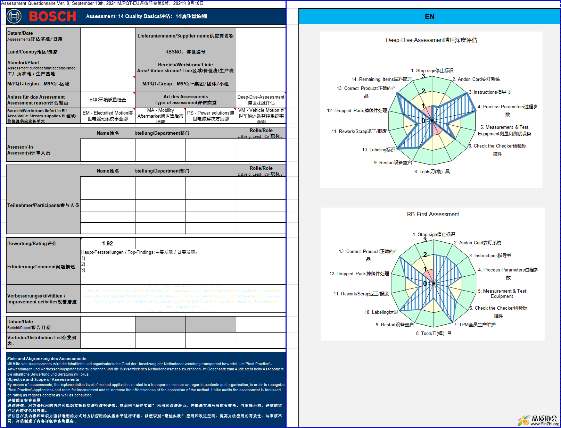Image resolution: width=561 pixels, height=428 pixels.
Task: Click the Assessment Questionnaire Ver. 9 header text
Action: point(102,3)
